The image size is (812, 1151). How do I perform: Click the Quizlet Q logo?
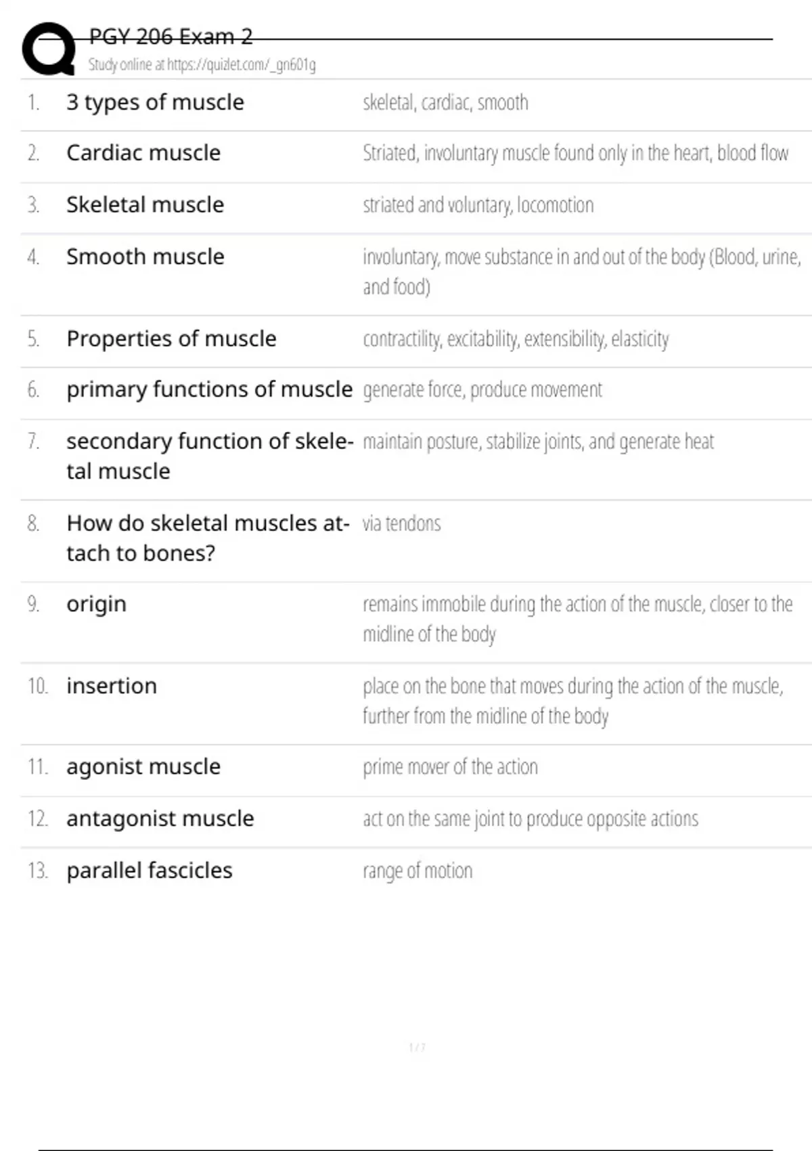pyautogui.click(x=48, y=49)
